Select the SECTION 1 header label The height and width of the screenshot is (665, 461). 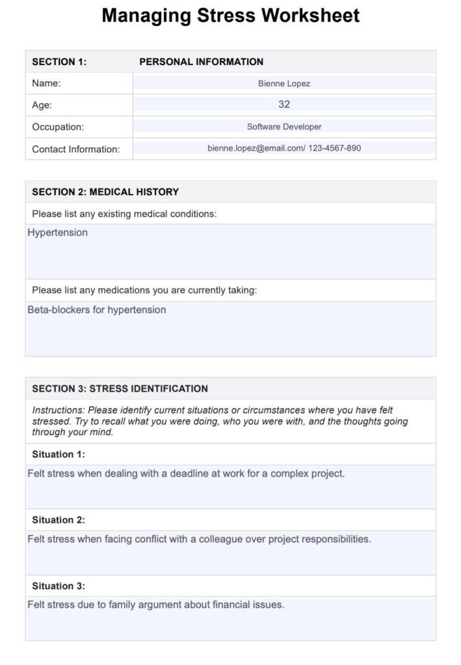click(x=59, y=62)
